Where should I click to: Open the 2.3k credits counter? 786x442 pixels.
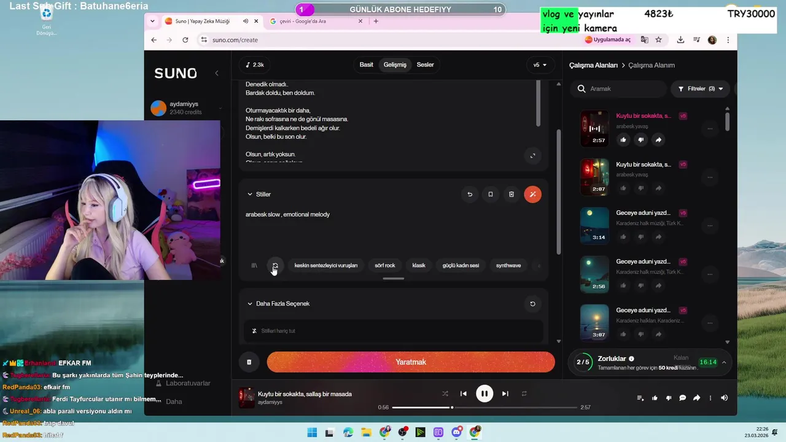tap(255, 64)
